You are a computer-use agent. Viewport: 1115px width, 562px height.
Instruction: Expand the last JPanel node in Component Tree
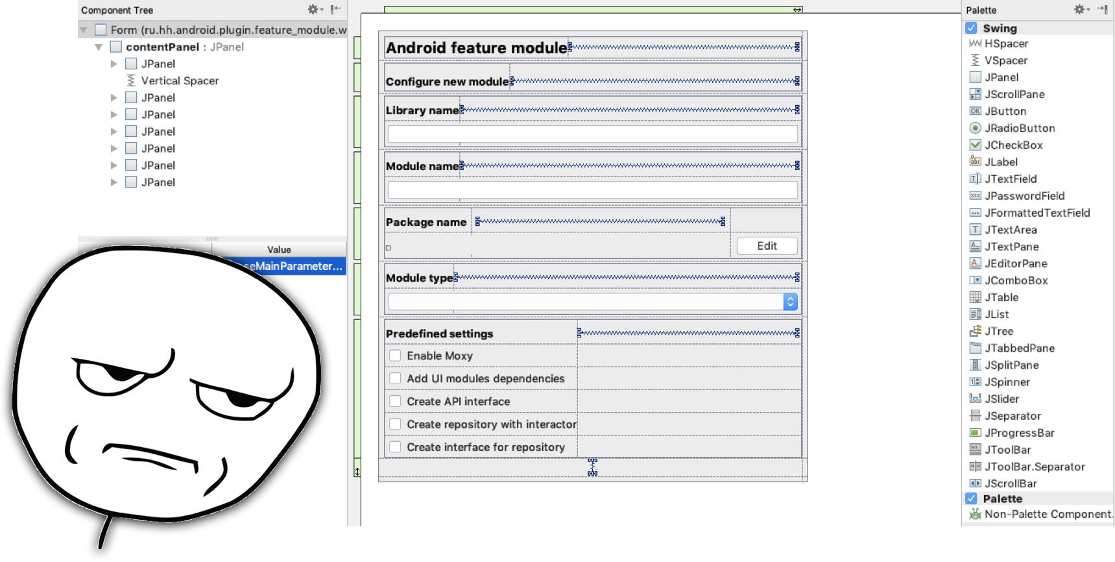click(x=114, y=182)
